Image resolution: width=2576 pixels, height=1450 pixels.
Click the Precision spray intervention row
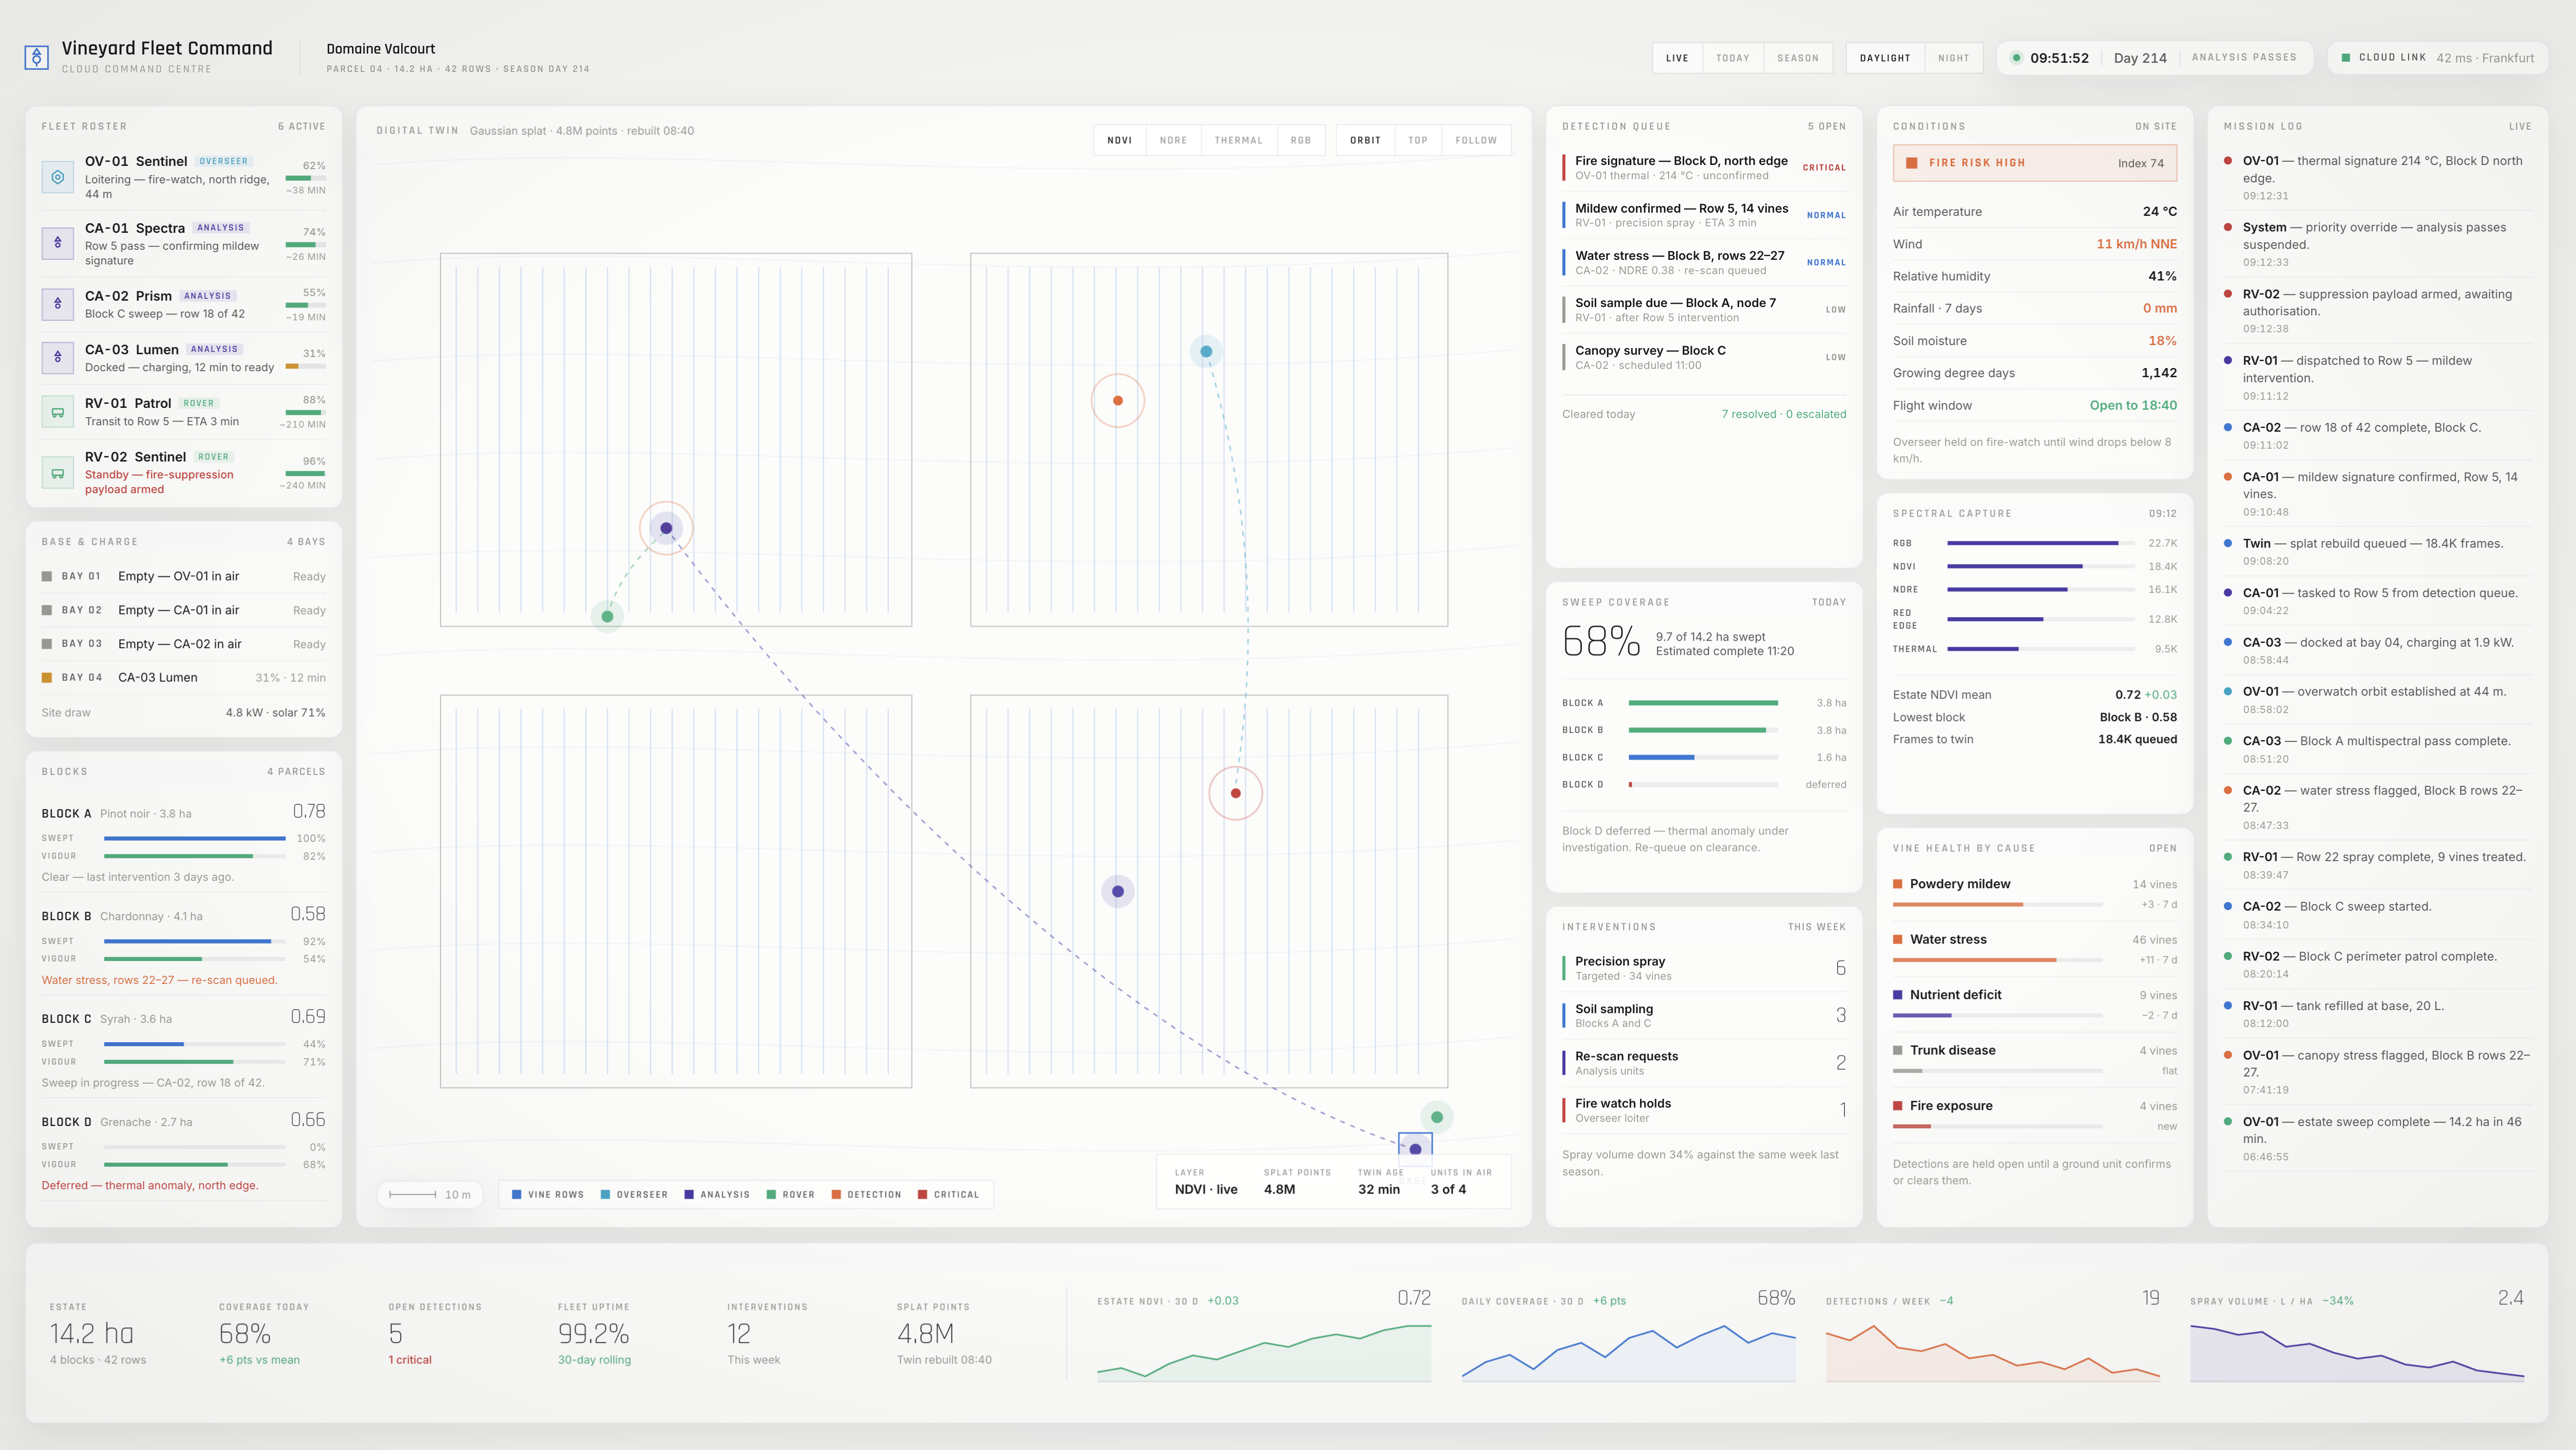click(x=1704, y=968)
